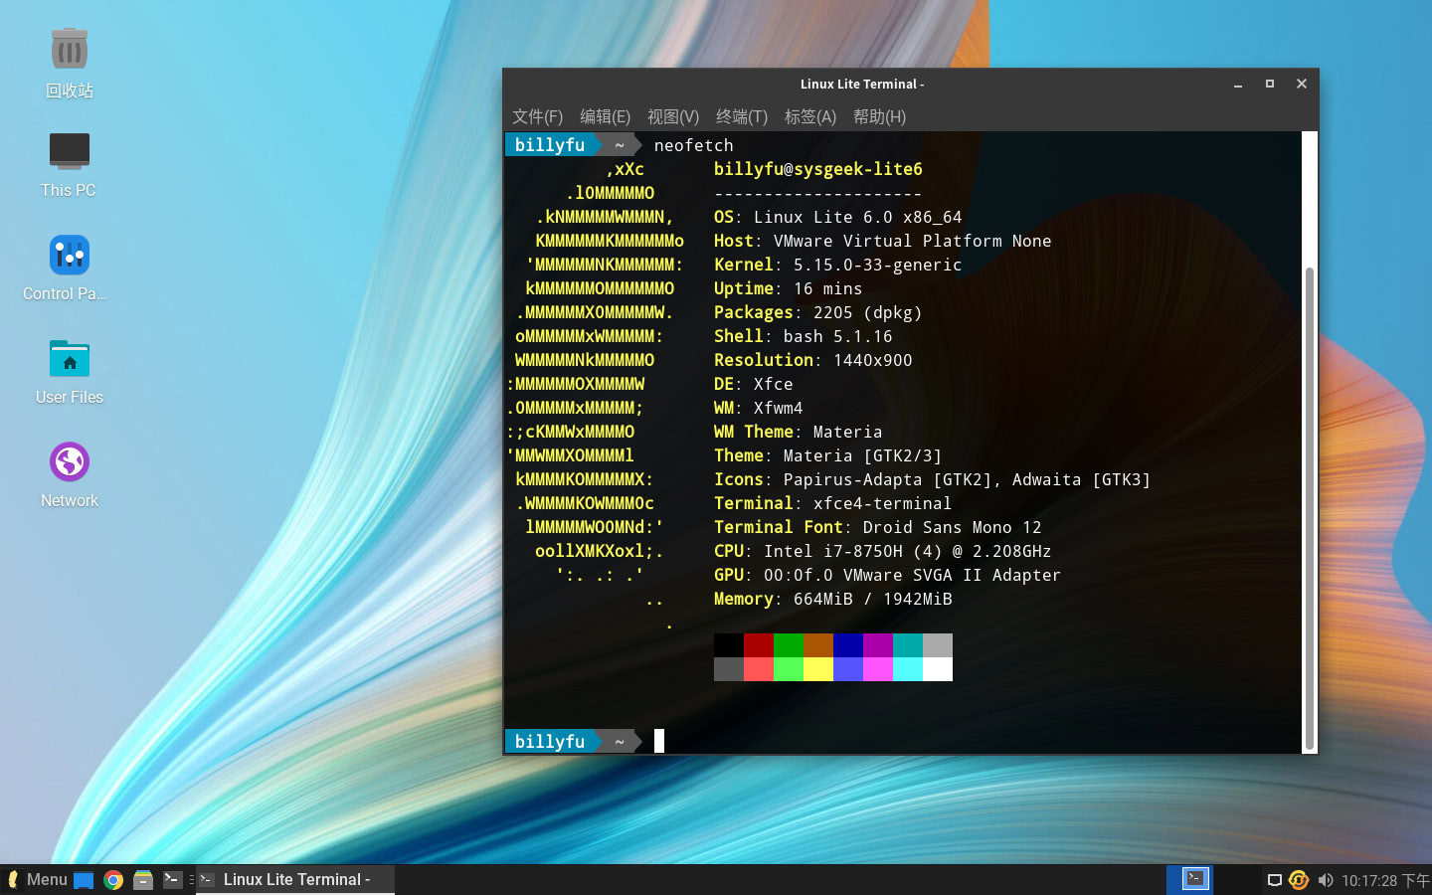
Task: Click the black block in neofetch palette
Action: pos(729,645)
